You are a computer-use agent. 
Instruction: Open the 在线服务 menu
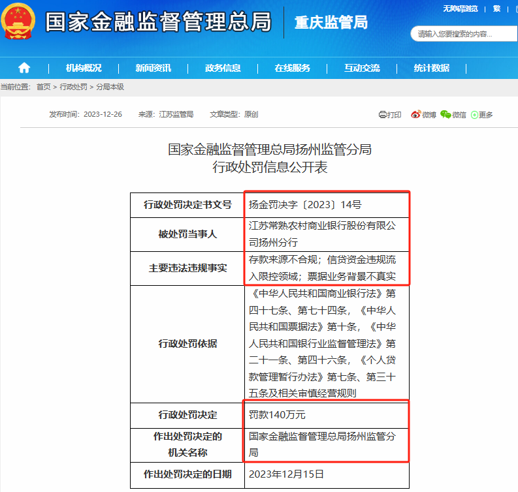[x=293, y=68]
